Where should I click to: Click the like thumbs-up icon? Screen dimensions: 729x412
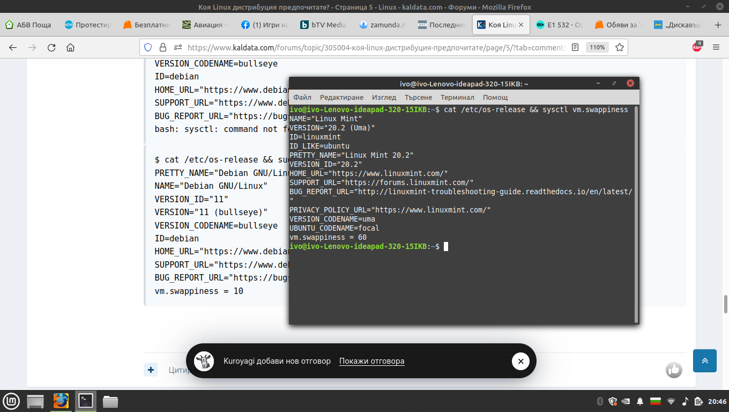[x=674, y=370]
